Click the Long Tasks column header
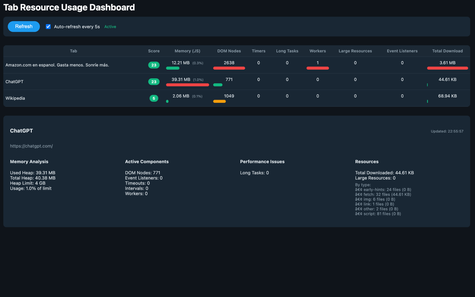Screen dimensions: 475x297 [287, 51]
